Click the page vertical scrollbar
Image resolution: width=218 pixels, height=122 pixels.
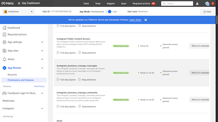217,19
